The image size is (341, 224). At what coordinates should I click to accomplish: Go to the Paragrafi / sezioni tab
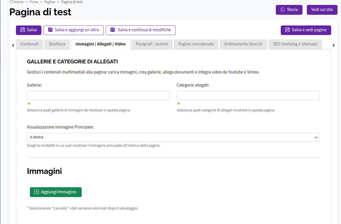click(152, 44)
